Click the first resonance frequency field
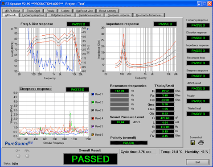This screenshot has height=167, width=213. [x=119, y=91]
